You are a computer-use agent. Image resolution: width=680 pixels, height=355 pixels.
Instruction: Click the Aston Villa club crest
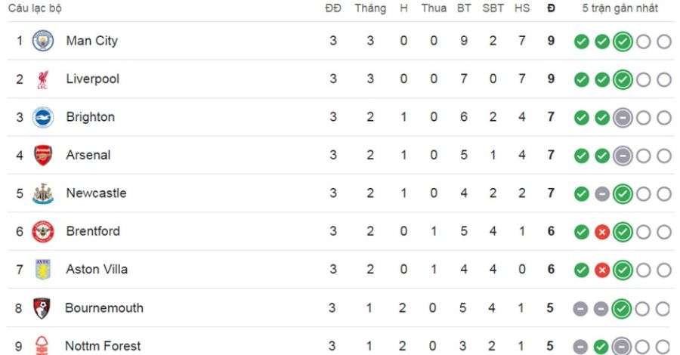[x=43, y=270]
